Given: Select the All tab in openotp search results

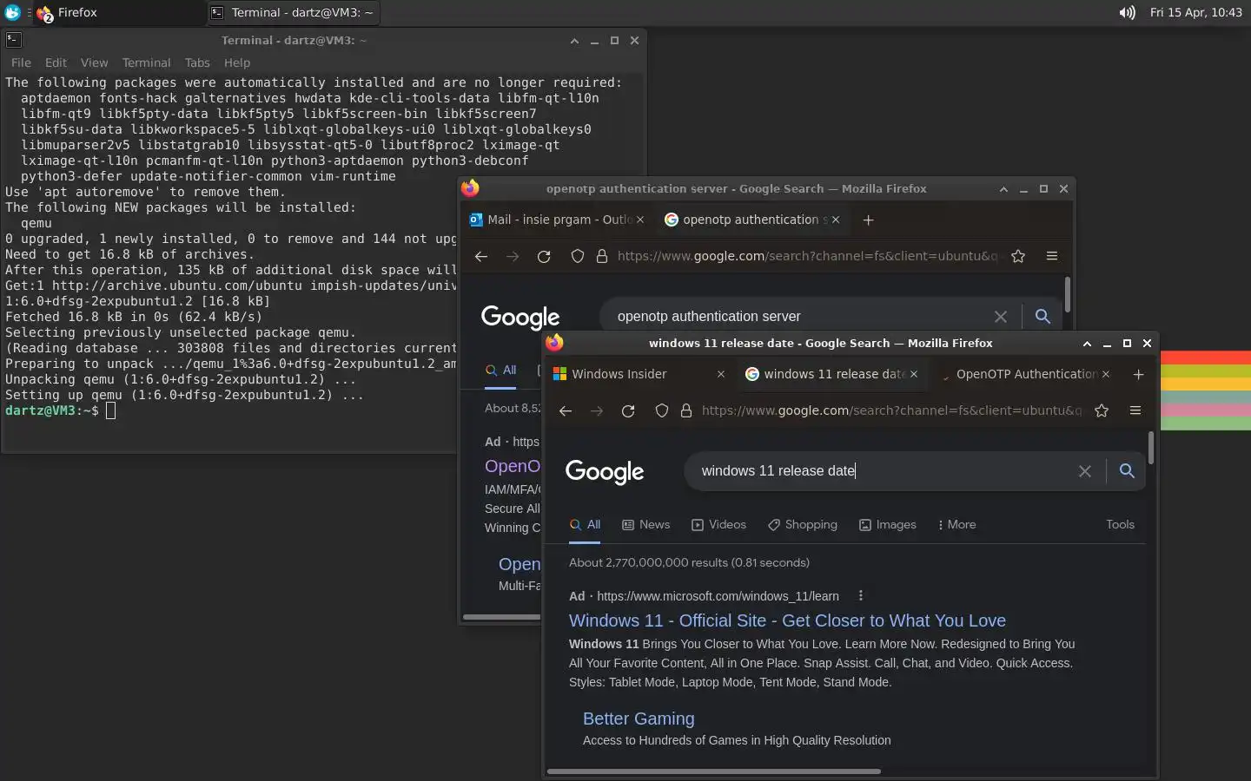Looking at the screenshot, I should [x=501, y=370].
